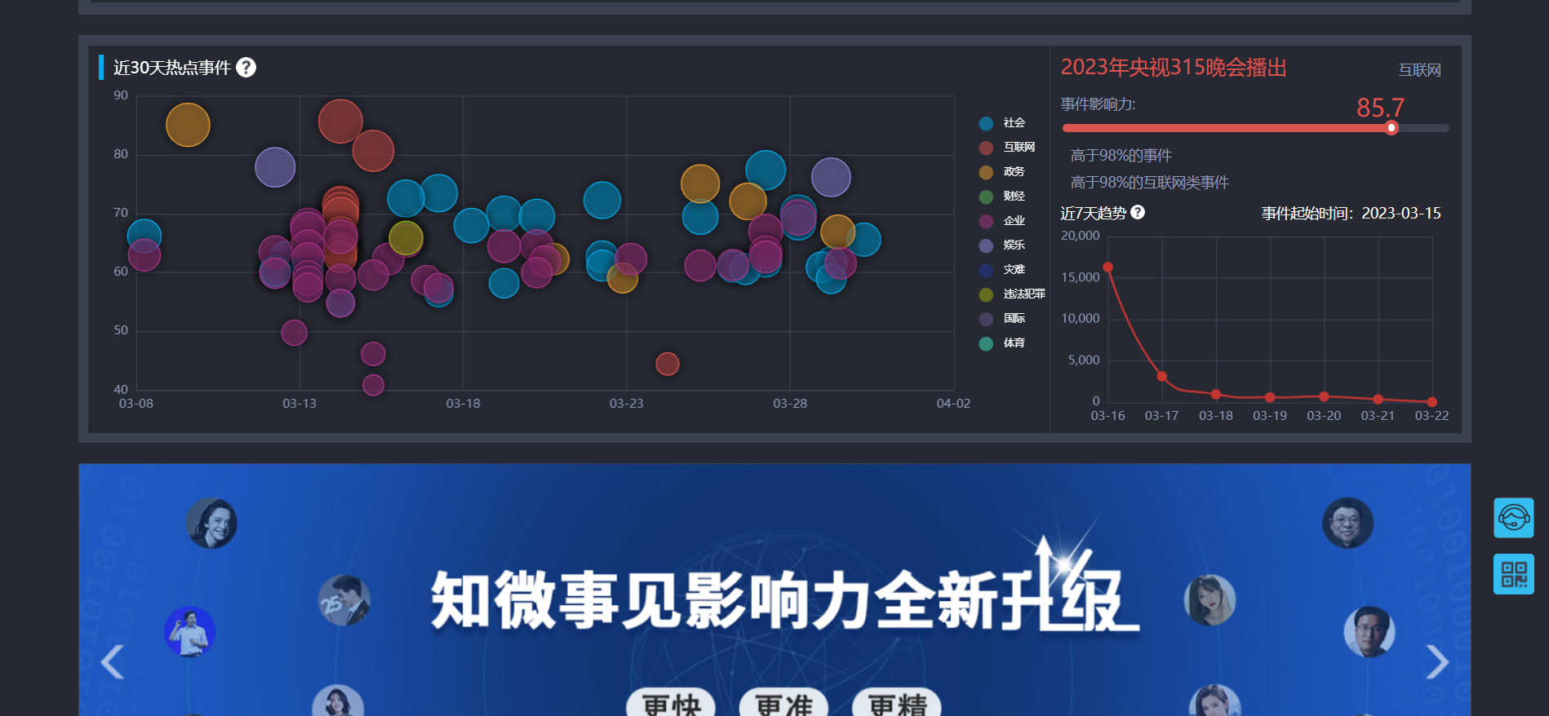The width and height of the screenshot is (1549, 716).
Task: Open help icon beside 近7天趋势 label
Action: (x=1138, y=212)
